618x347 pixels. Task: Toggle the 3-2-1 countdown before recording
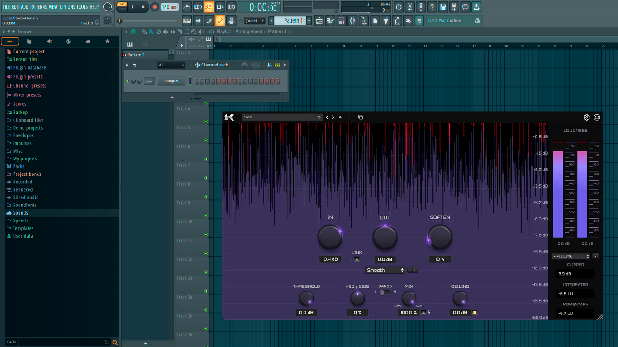click(209, 7)
